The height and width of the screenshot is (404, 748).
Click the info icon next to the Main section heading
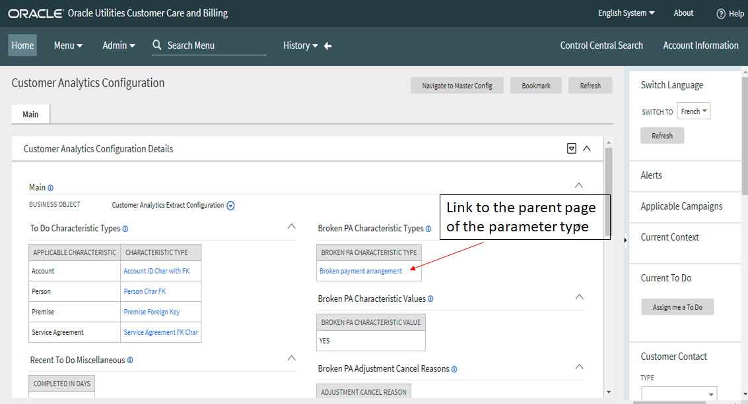[51, 187]
